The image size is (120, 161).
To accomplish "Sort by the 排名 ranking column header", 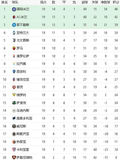I will pyautogui.click(x=4, y=2).
